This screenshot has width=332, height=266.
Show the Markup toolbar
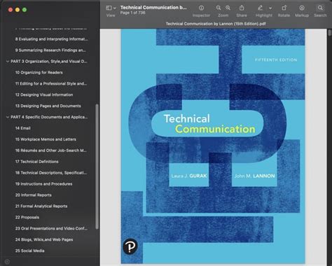tap(302, 8)
